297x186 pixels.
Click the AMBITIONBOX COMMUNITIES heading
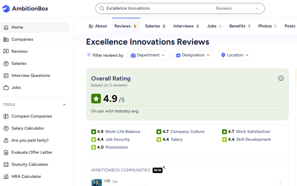click(121, 170)
